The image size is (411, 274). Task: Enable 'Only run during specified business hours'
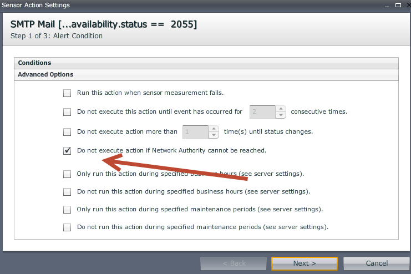67,174
